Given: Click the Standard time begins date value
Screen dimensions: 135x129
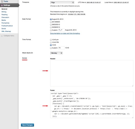Looking at the screenshot, I should coord(77,14).
